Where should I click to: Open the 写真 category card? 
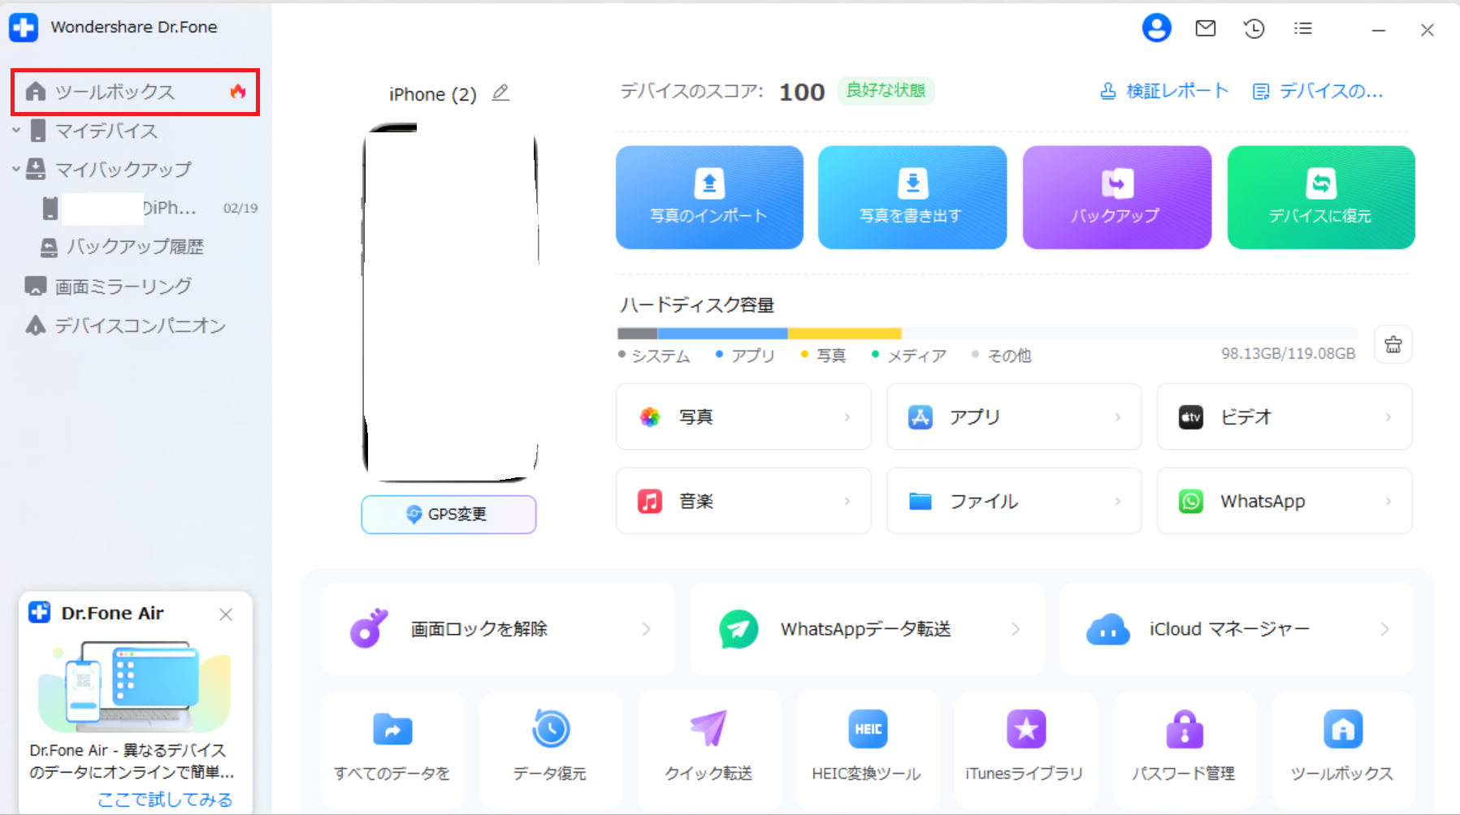(743, 416)
